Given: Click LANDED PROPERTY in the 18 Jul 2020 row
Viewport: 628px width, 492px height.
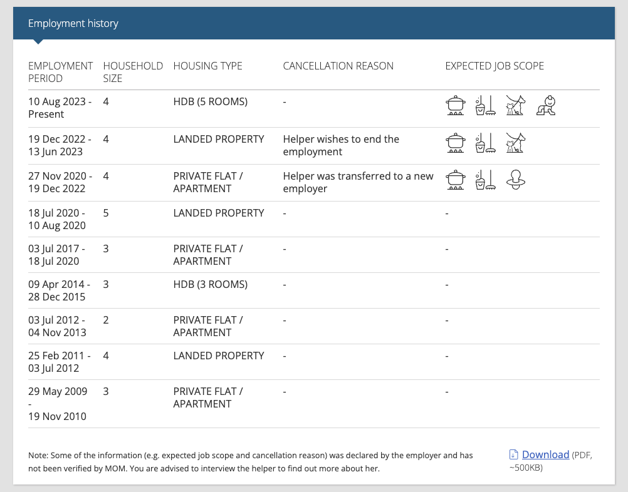Looking at the screenshot, I should pyautogui.click(x=219, y=213).
